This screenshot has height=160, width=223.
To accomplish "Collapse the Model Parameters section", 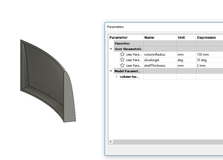I will point(111,71).
